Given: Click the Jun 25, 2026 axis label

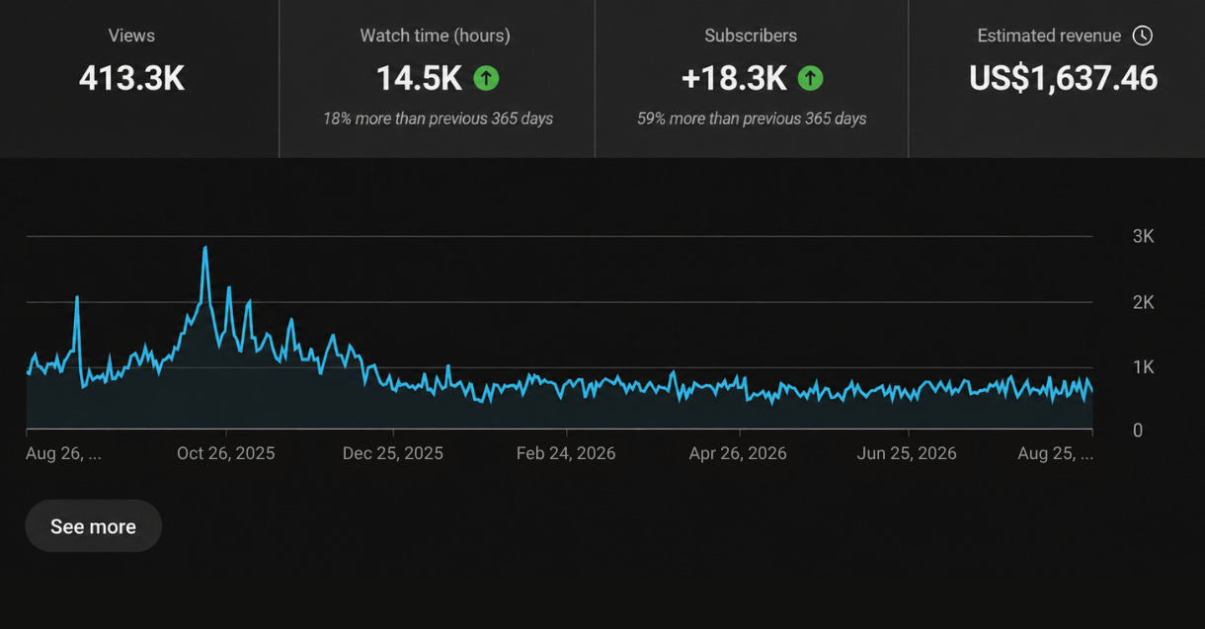Looking at the screenshot, I should [907, 454].
